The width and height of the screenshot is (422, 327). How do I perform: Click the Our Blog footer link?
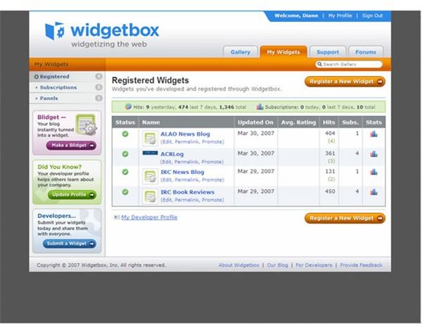pos(278,265)
